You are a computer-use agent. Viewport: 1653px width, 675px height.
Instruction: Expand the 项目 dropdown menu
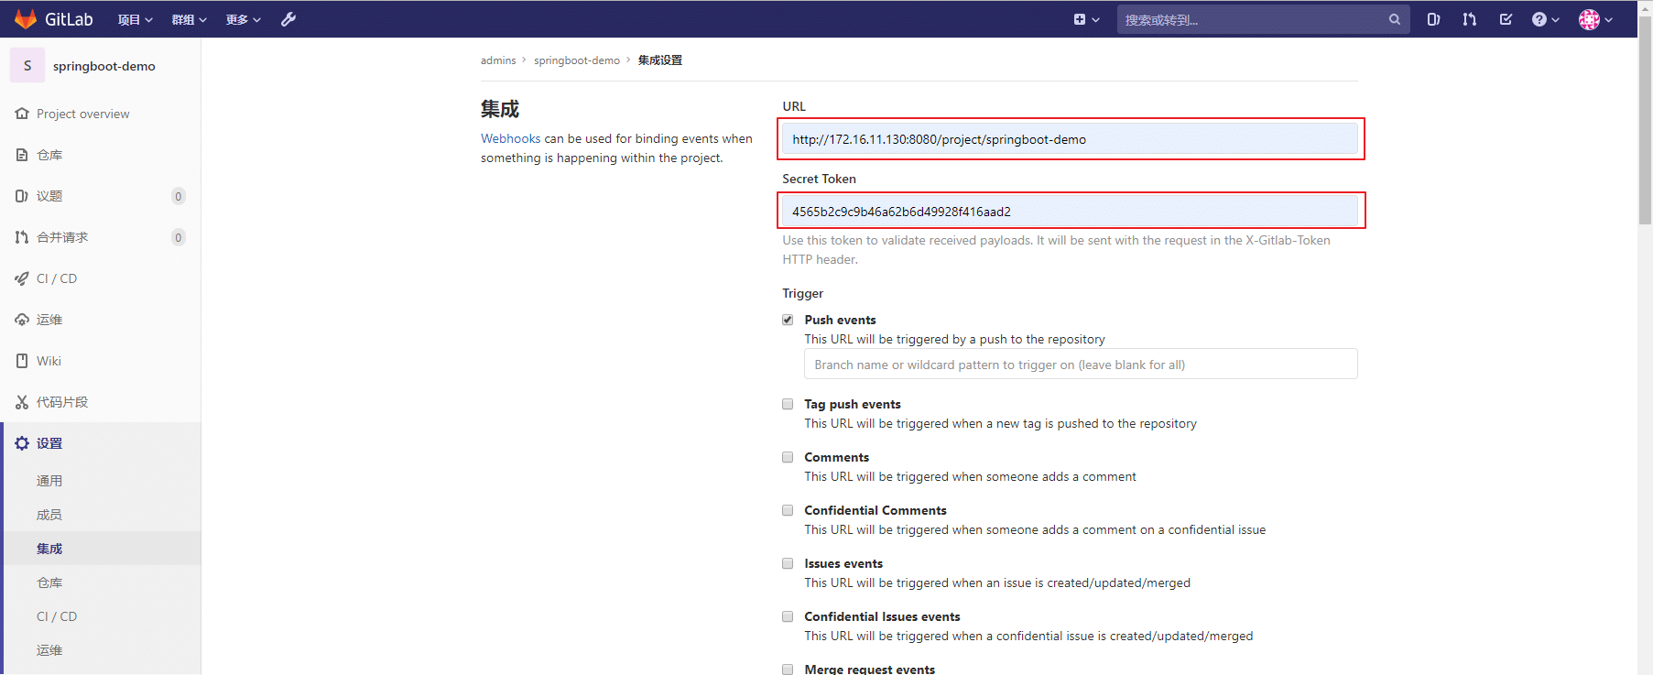point(135,19)
